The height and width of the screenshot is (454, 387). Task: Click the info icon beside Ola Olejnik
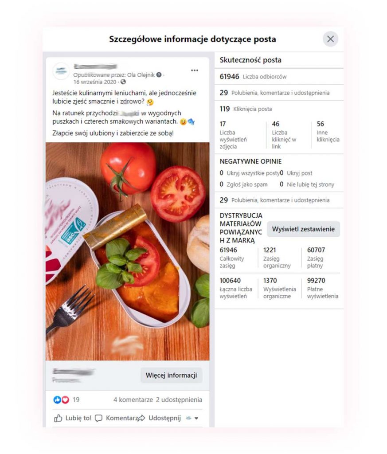(159, 74)
